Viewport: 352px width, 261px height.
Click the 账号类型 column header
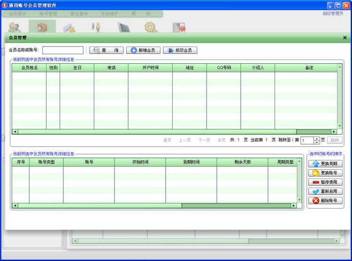(x=46, y=162)
